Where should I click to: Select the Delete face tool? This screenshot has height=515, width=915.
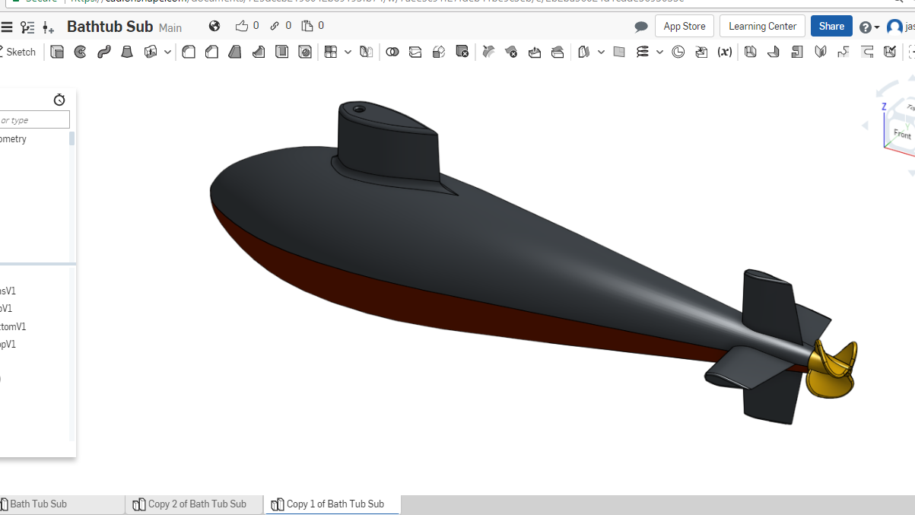pos(511,52)
